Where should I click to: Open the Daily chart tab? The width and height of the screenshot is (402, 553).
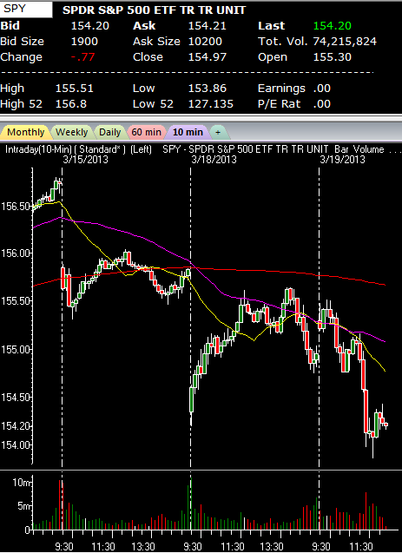tap(109, 132)
